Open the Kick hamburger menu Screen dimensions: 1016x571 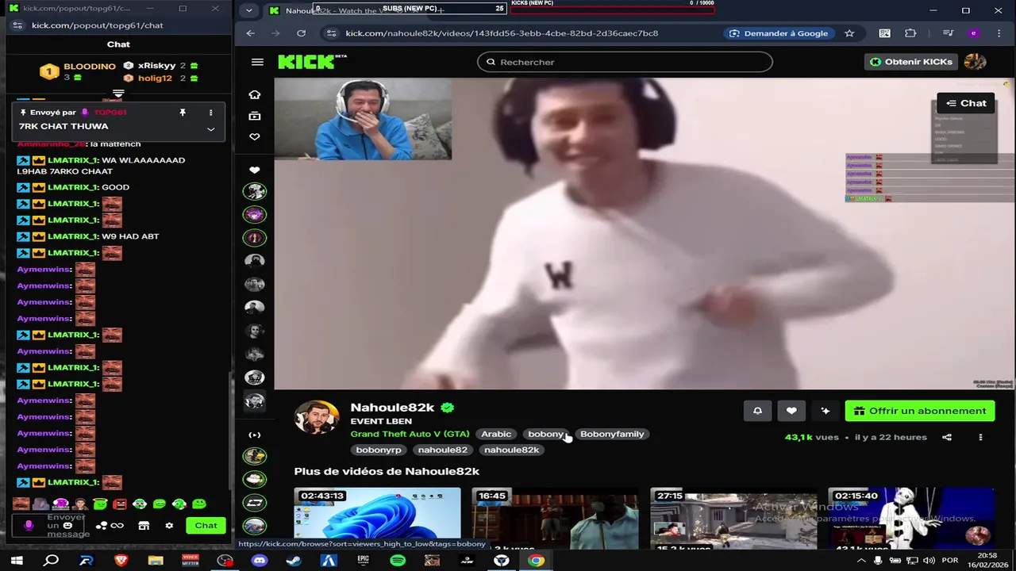(257, 62)
